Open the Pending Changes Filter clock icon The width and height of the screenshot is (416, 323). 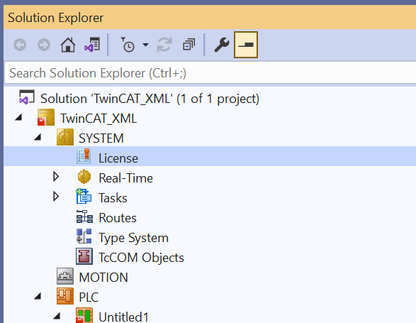128,45
